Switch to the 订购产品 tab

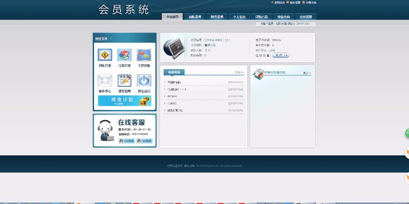click(x=261, y=17)
